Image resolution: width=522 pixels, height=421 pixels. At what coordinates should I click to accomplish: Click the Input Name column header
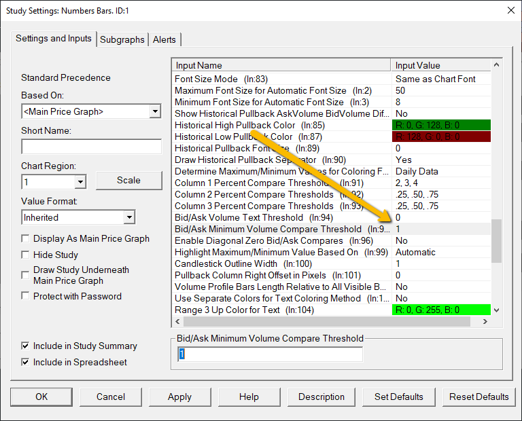coord(281,65)
